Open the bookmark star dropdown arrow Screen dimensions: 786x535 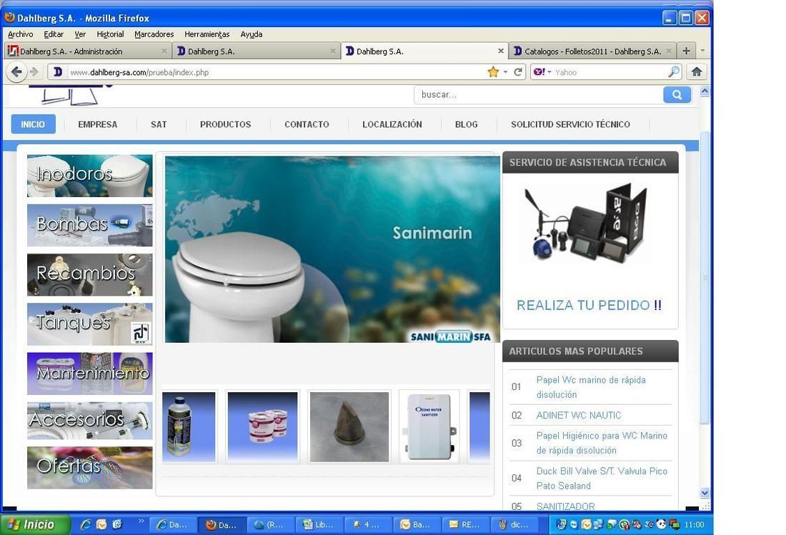505,72
